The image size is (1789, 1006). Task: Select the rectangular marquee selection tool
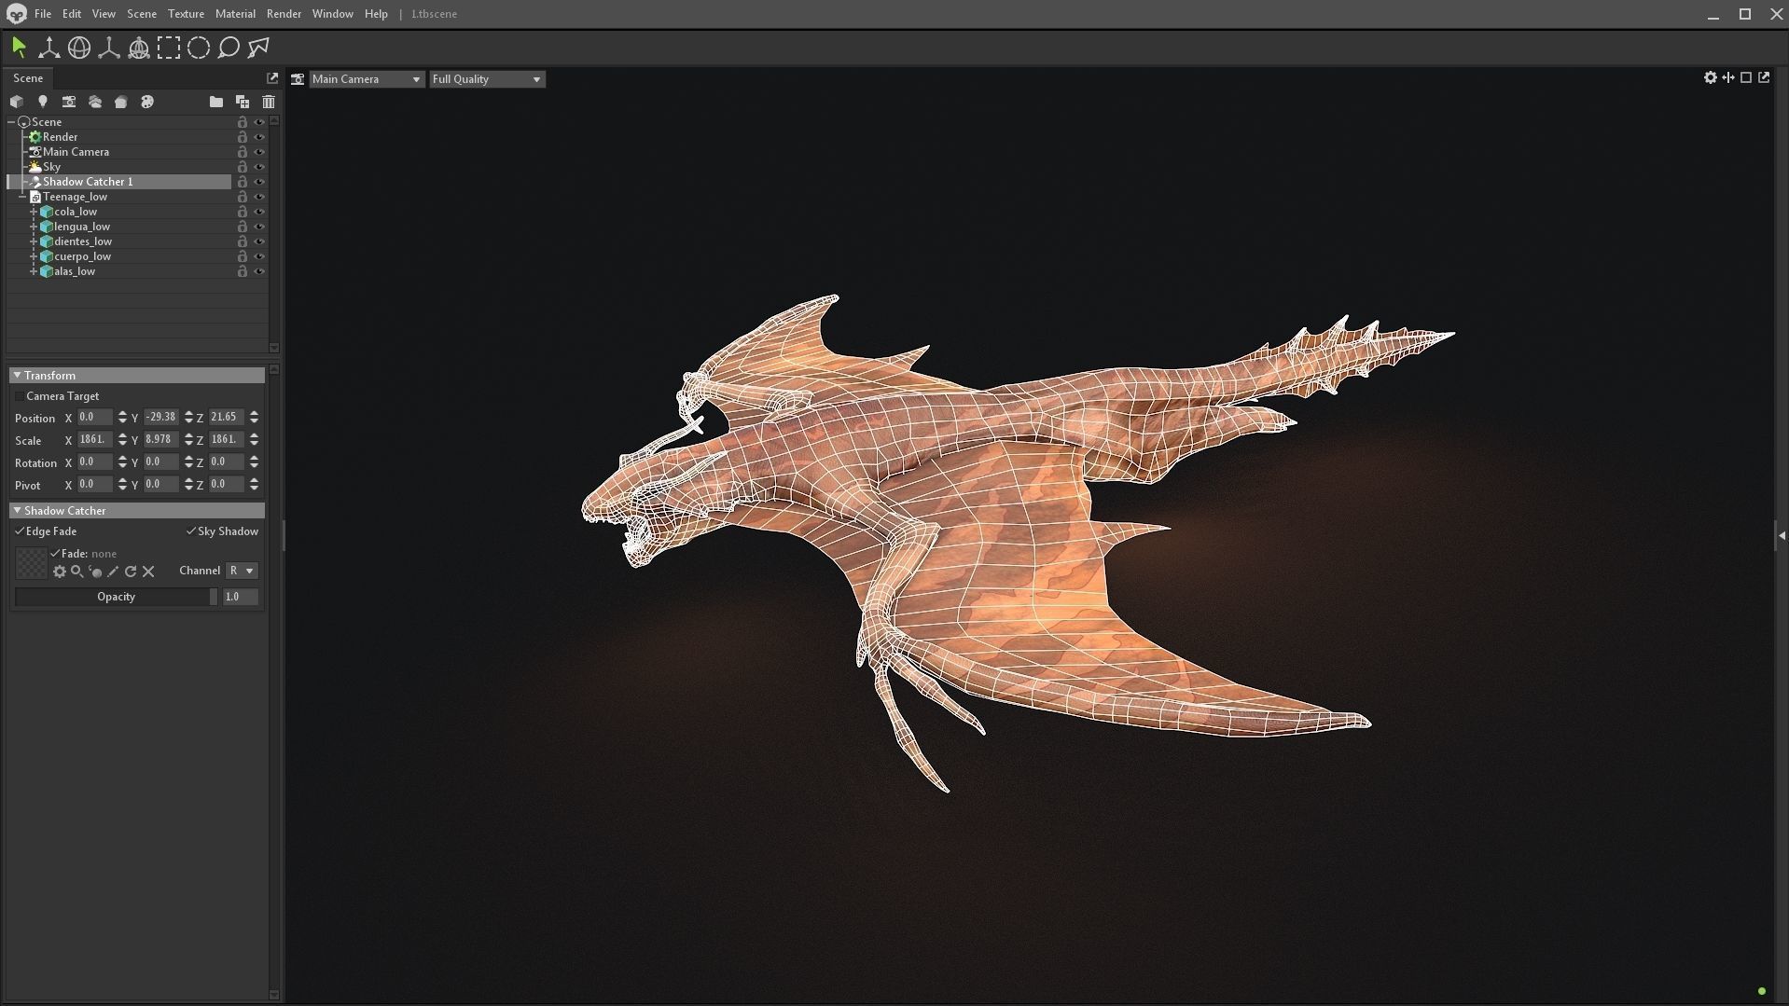(x=169, y=48)
